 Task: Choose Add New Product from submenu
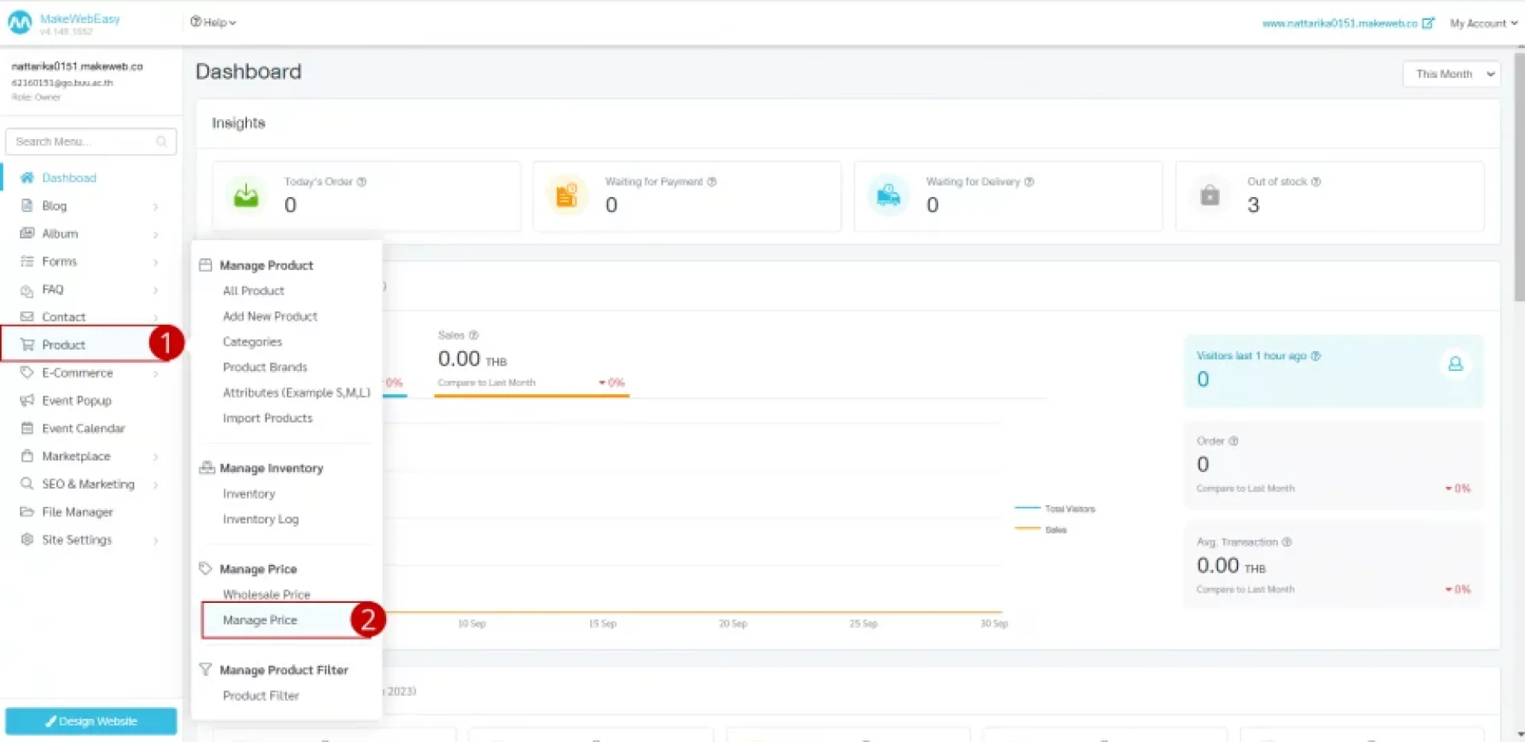pyautogui.click(x=270, y=316)
